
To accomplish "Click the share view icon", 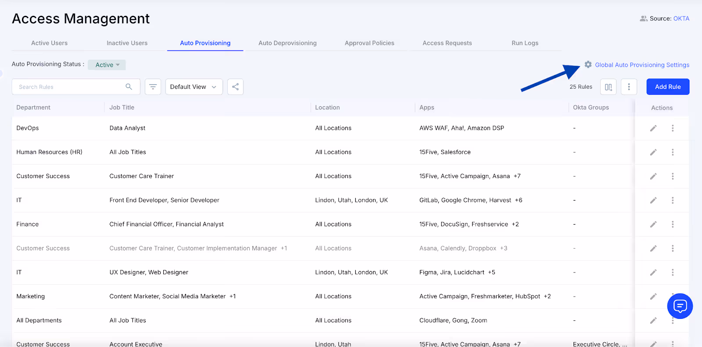I will tap(235, 87).
